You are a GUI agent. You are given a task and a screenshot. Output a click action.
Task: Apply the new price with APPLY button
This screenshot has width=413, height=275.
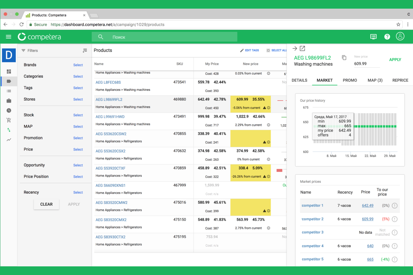pos(395,60)
